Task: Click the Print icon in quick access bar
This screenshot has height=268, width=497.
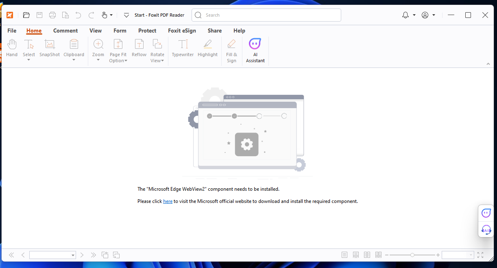Action: tap(52, 15)
